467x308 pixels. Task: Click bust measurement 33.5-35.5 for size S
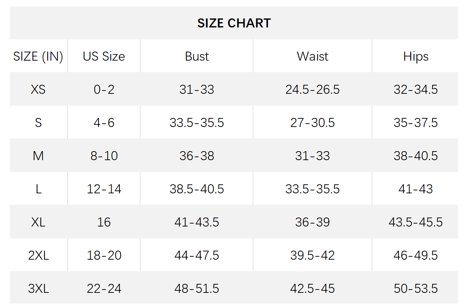[x=197, y=123]
